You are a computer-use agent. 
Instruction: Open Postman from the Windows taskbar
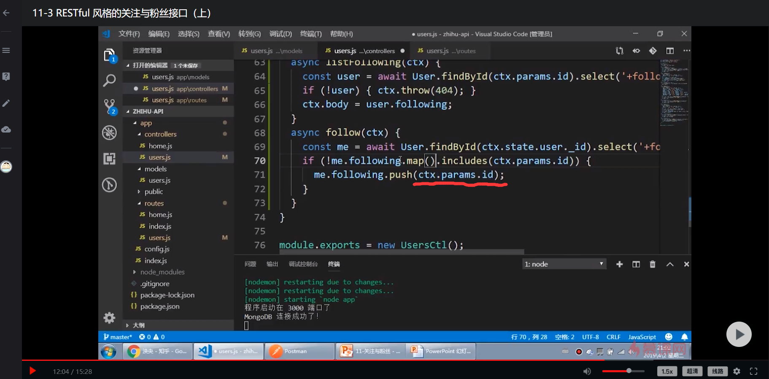295,351
